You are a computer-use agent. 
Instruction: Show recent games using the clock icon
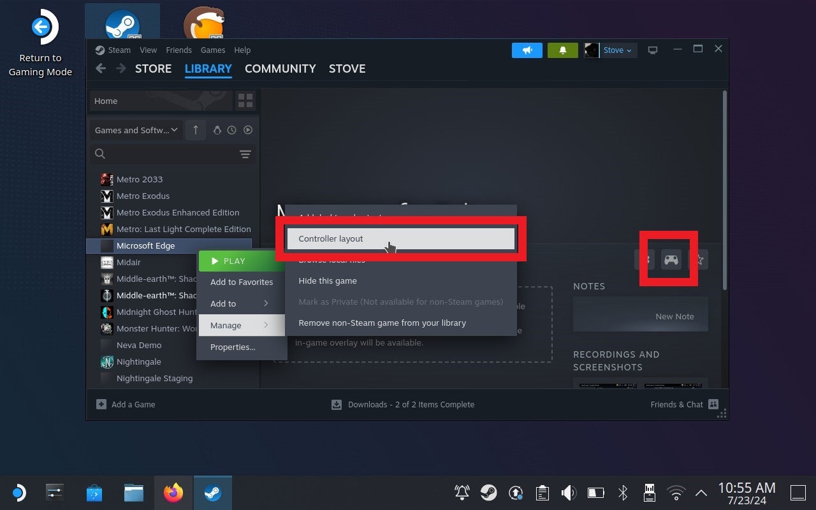(232, 129)
